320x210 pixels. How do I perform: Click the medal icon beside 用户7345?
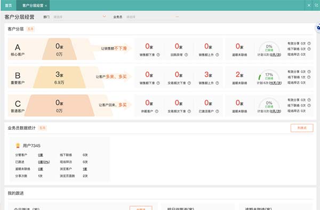click(18, 145)
